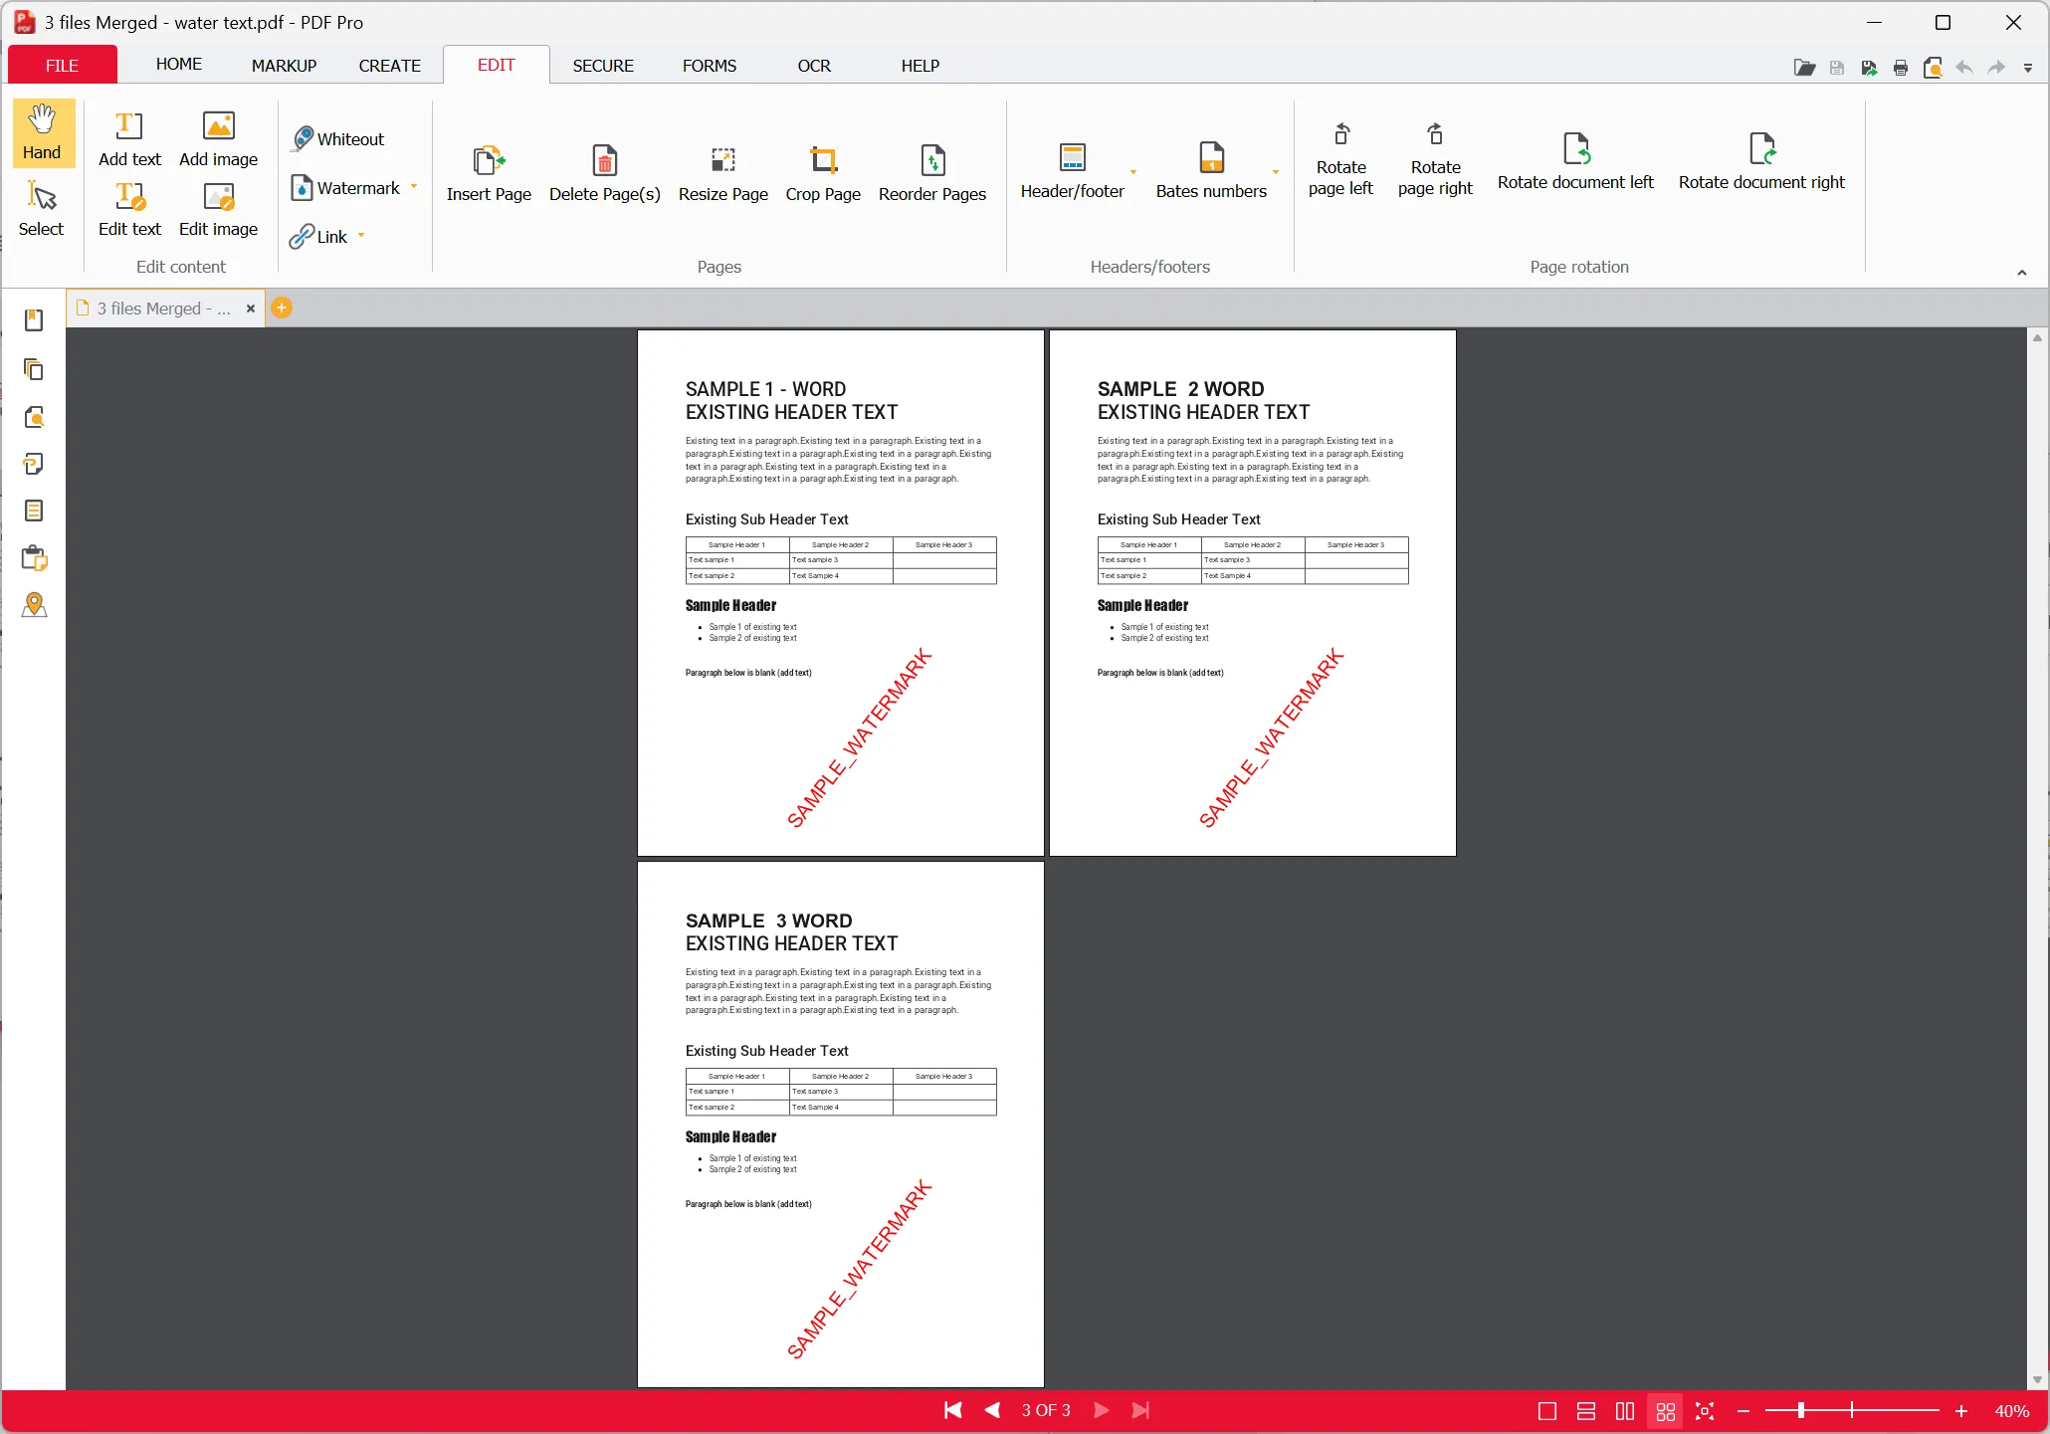Activate the Select tool
Screen dimensions: 2050x1434
pos(42,209)
